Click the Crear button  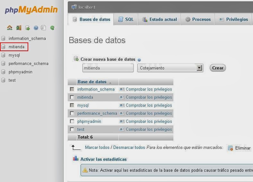pyautogui.click(x=218, y=68)
